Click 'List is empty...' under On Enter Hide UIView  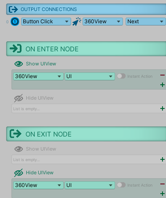[x=26, y=109]
